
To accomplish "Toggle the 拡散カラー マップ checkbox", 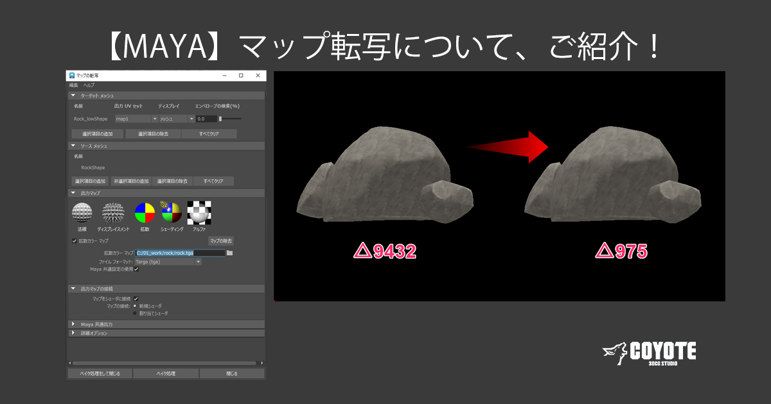I will pyautogui.click(x=75, y=240).
